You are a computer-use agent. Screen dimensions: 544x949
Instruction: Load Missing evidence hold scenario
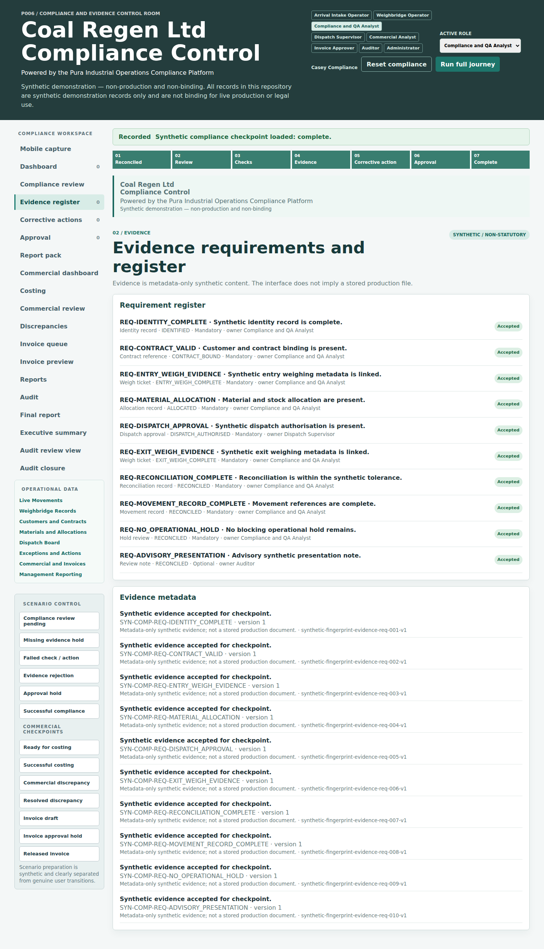pyautogui.click(x=59, y=640)
